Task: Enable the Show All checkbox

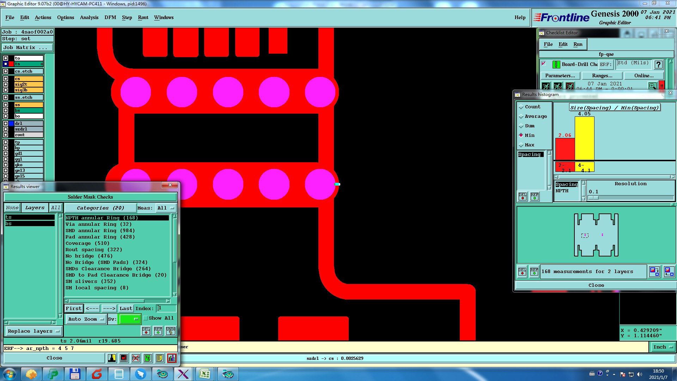Action: pyautogui.click(x=146, y=318)
